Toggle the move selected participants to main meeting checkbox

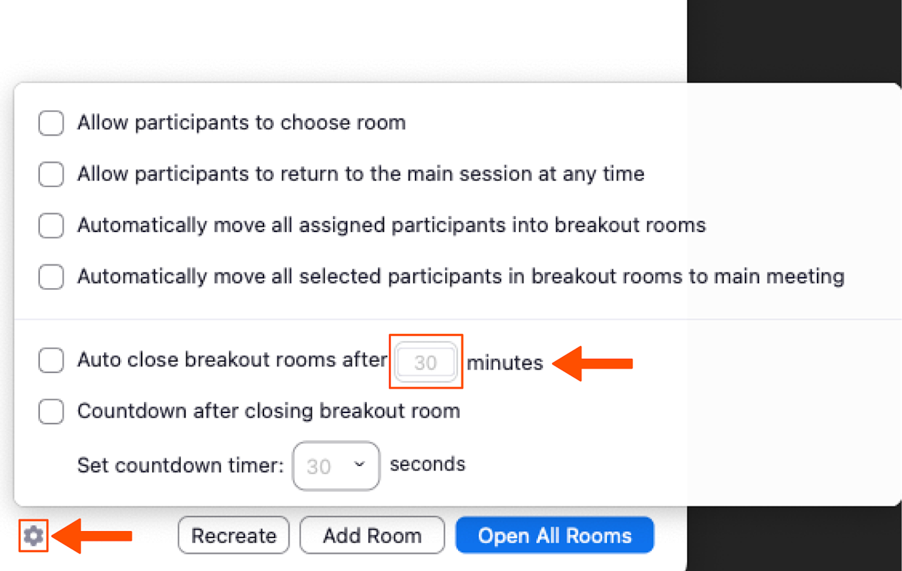pyautogui.click(x=51, y=277)
